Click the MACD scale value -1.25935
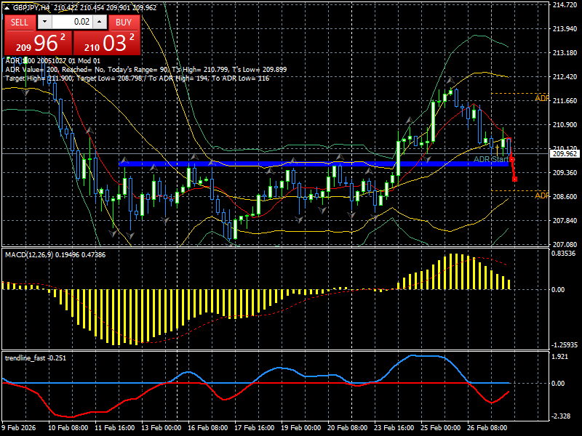Viewport: 582px width, 436px height. tap(565, 344)
